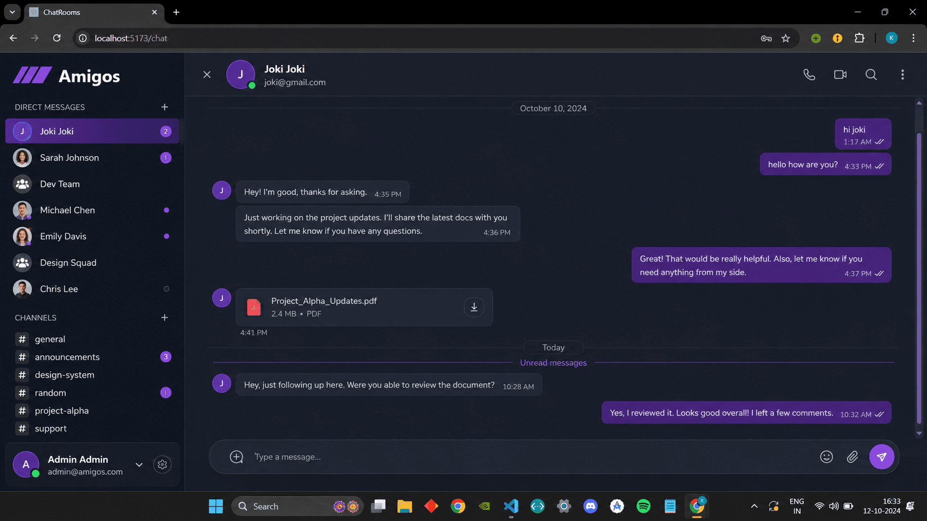Add a new direct message
Image resolution: width=927 pixels, height=521 pixels.
(165, 107)
